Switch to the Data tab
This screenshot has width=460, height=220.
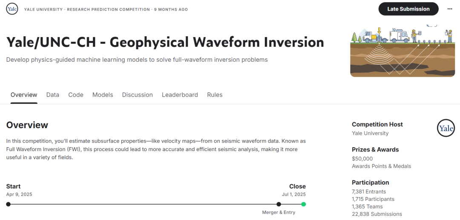(53, 95)
